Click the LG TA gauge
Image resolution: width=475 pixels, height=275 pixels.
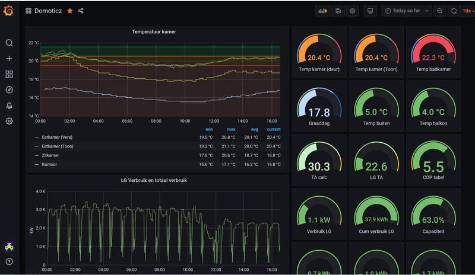376,160
